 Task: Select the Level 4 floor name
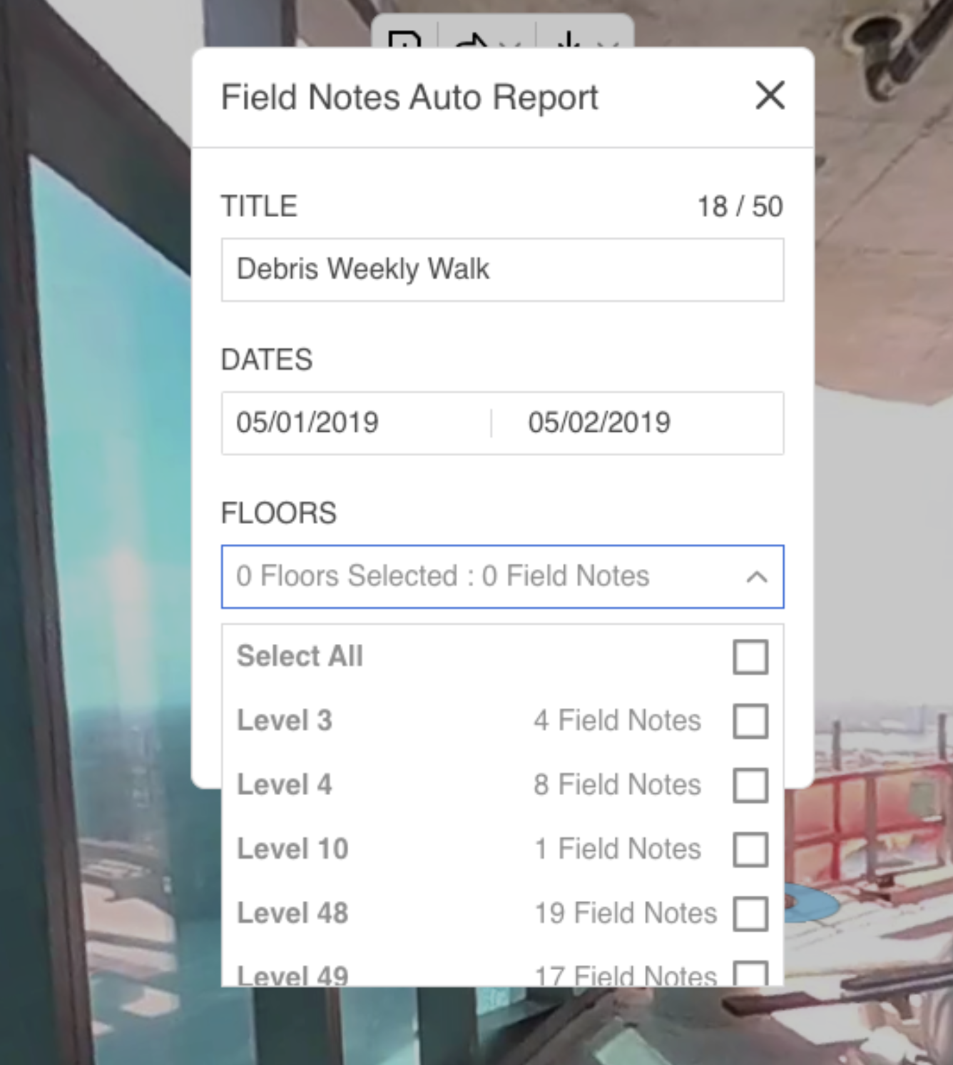[285, 785]
